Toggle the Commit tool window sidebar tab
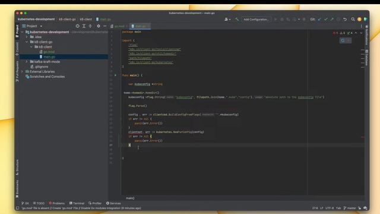 (17, 49)
